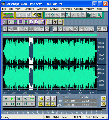Screen dimensions: 109x120
Task: Create a new file with blank page icon
Action: (x=18, y=15)
